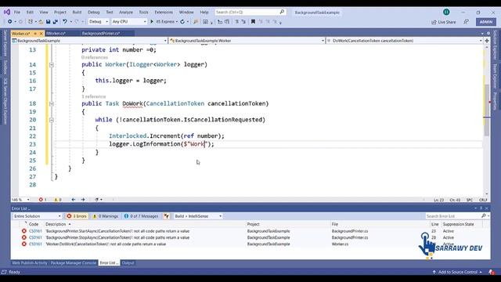Open the Add to Source Control menu
This screenshot has height=282, width=501.
tap(457, 272)
